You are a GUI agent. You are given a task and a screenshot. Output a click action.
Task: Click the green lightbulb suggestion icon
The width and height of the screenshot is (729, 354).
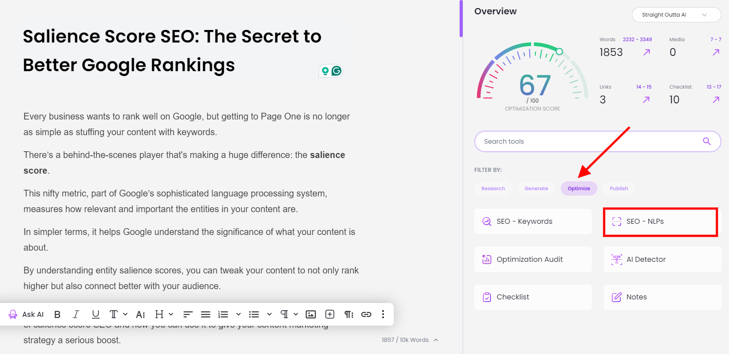(325, 71)
